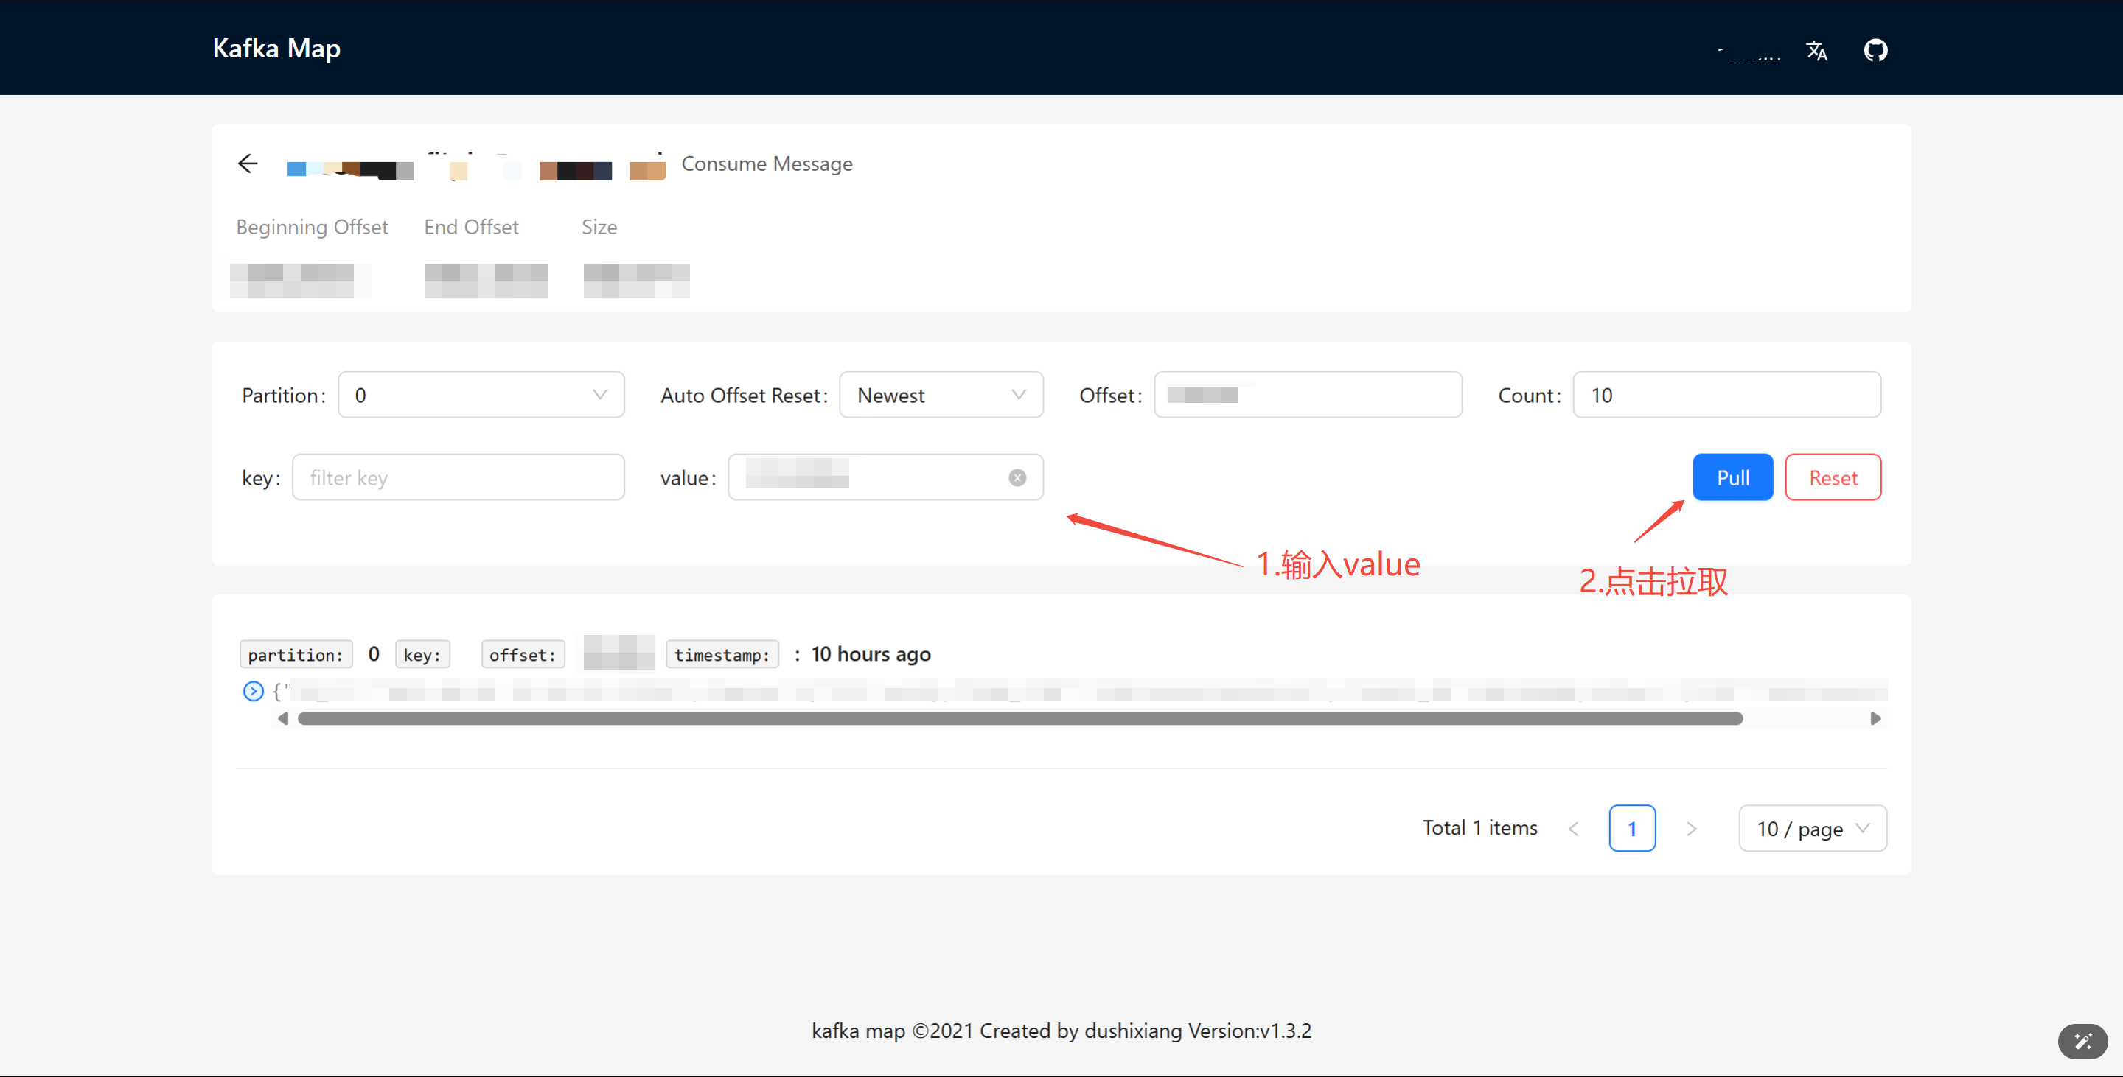Go to the previous results page
This screenshot has width=2123, height=1077.
click(x=1573, y=828)
